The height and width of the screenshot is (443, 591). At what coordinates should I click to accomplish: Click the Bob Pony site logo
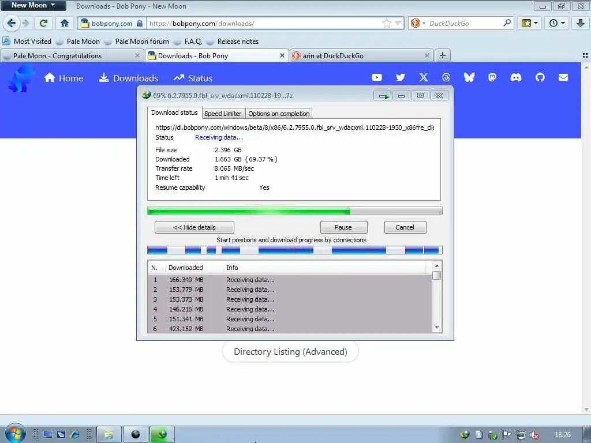pyautogui.click(x=21, y=78)
